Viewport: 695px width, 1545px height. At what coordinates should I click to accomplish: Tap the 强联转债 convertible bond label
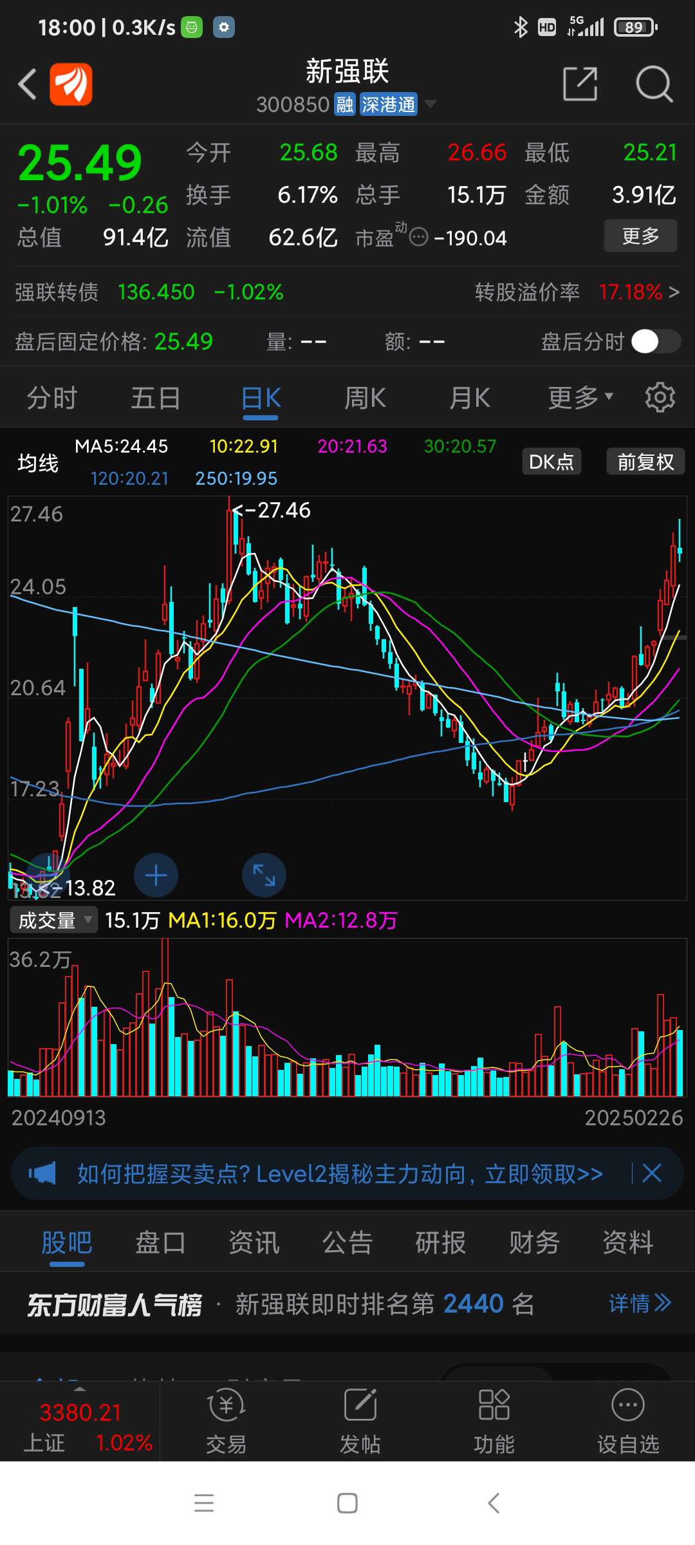pyautogui.click(x=57, y=292)
